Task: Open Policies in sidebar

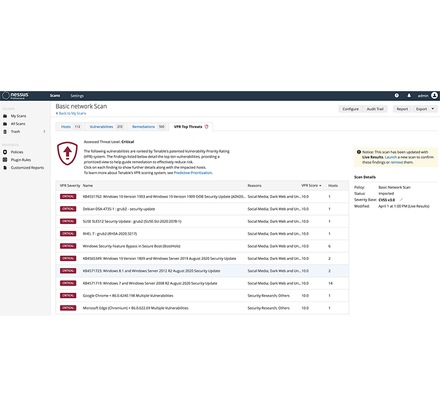Action: click(17, 152)
